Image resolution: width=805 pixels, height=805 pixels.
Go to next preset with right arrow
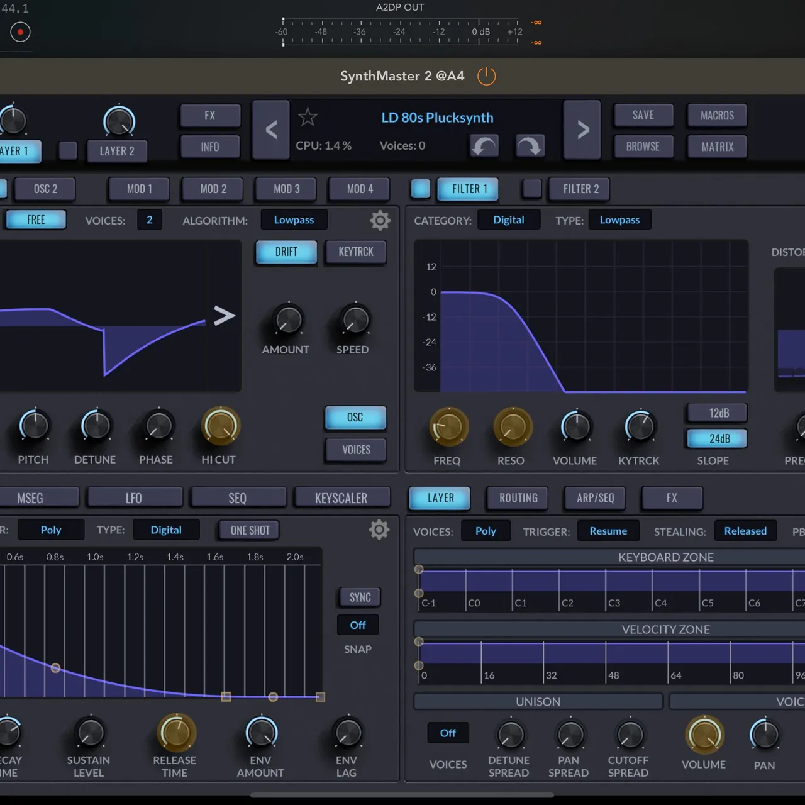[582, 130]
